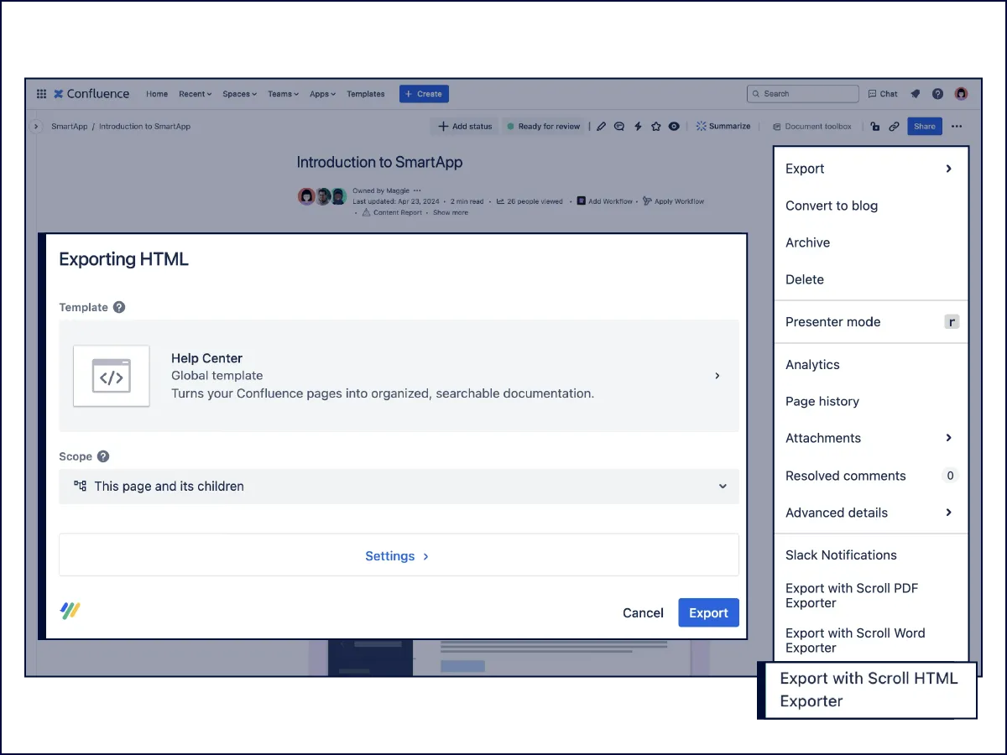Select Slack Notifications
This screenshot has height=755, width=1007.
[x=871, y=555]
